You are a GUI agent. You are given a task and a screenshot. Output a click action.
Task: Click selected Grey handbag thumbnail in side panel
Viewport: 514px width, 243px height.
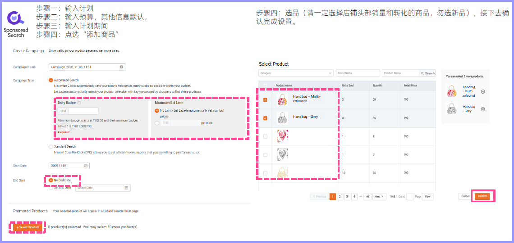click(452, 108)
